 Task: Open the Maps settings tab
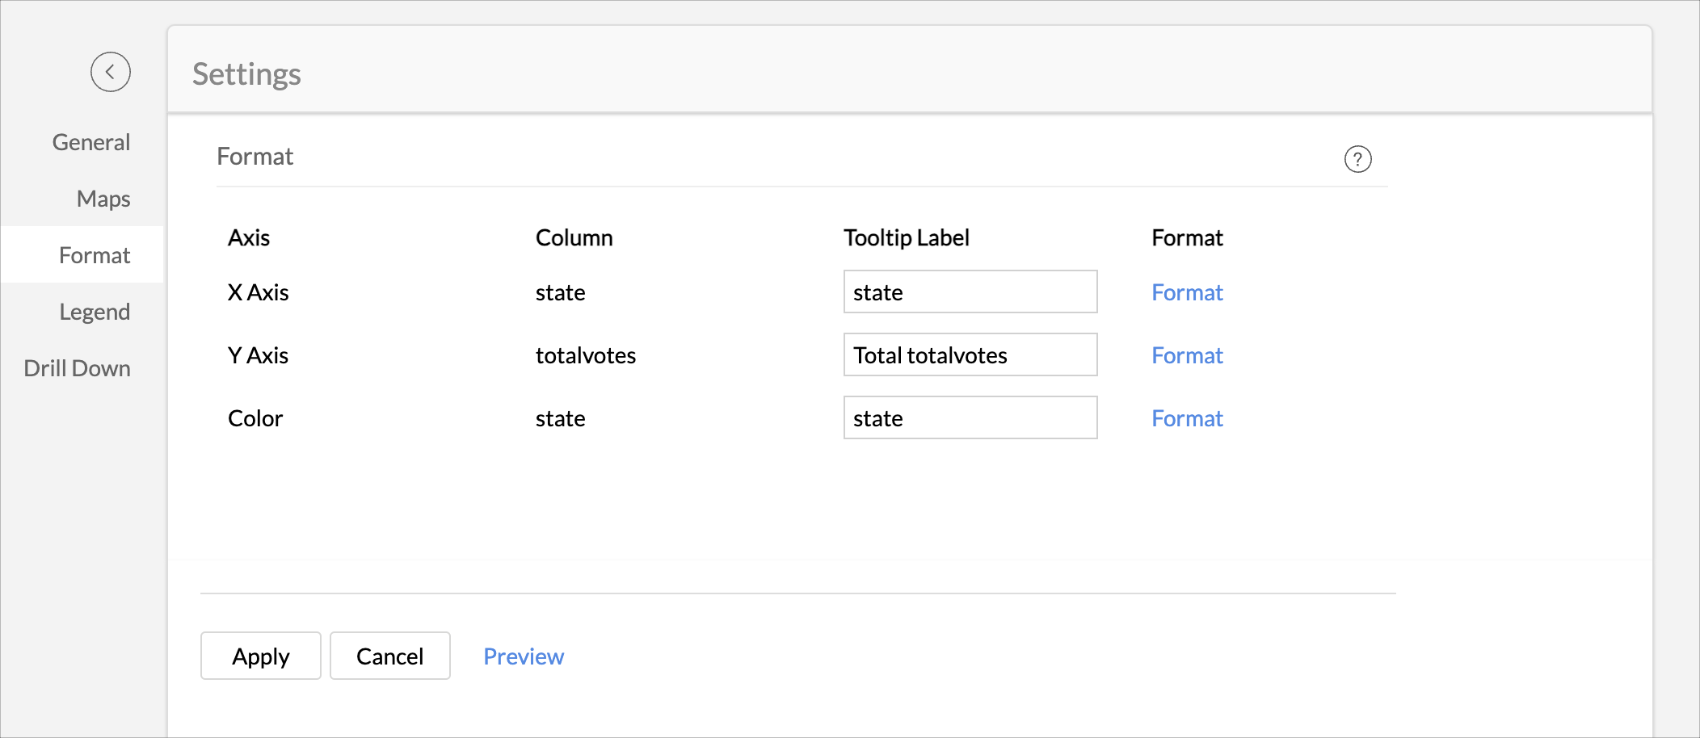pyautogui.click(x=103, y=199)
